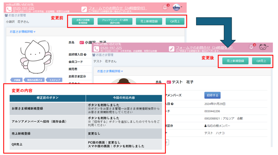Click the pencil form icon in the upper header
The image size is (278, 155).
tap(84, 9)
